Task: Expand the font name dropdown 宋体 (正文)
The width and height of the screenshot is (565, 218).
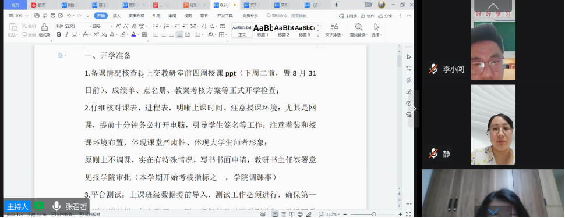Action: click(x=73, y=26)
